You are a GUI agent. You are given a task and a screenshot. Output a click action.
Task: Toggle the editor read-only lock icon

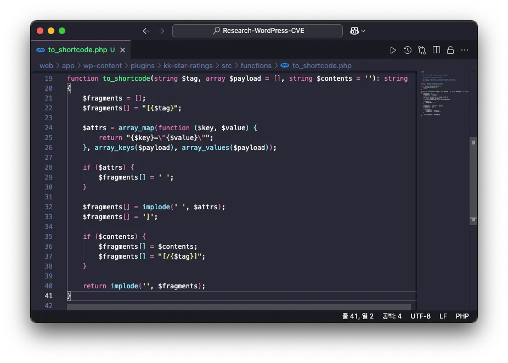450,50
